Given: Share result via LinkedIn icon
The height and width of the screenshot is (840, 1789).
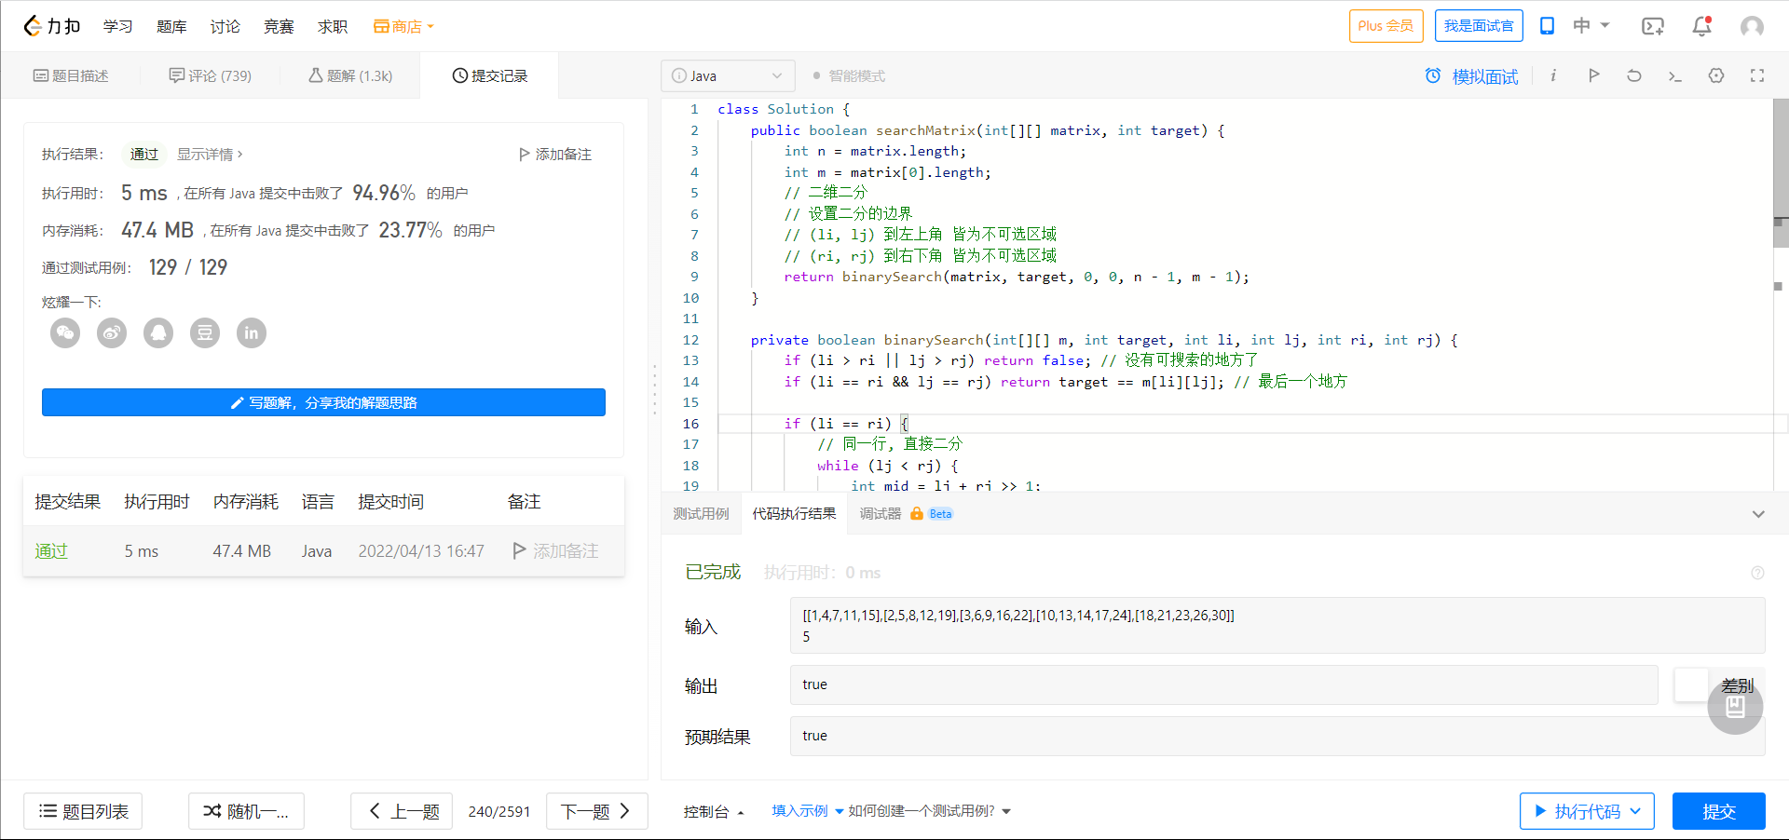Looking at the screenshot, I should (x=252, y=332).
